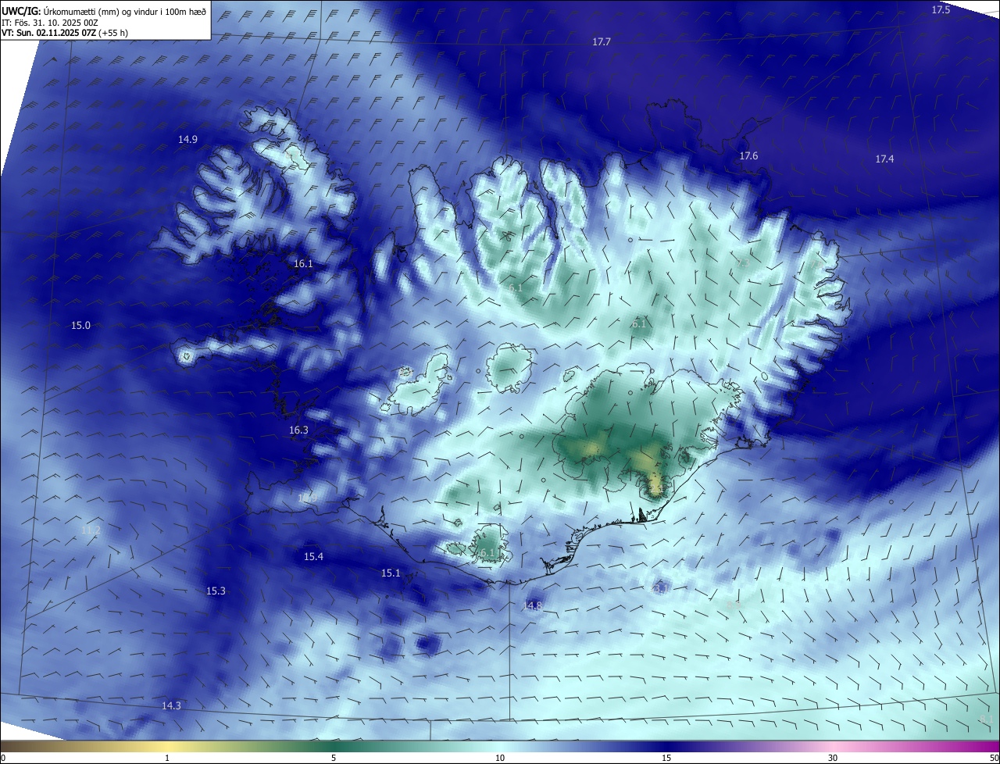Click the map value 17.4
This screenshot has width=1000, height=764.
[884, 159]
